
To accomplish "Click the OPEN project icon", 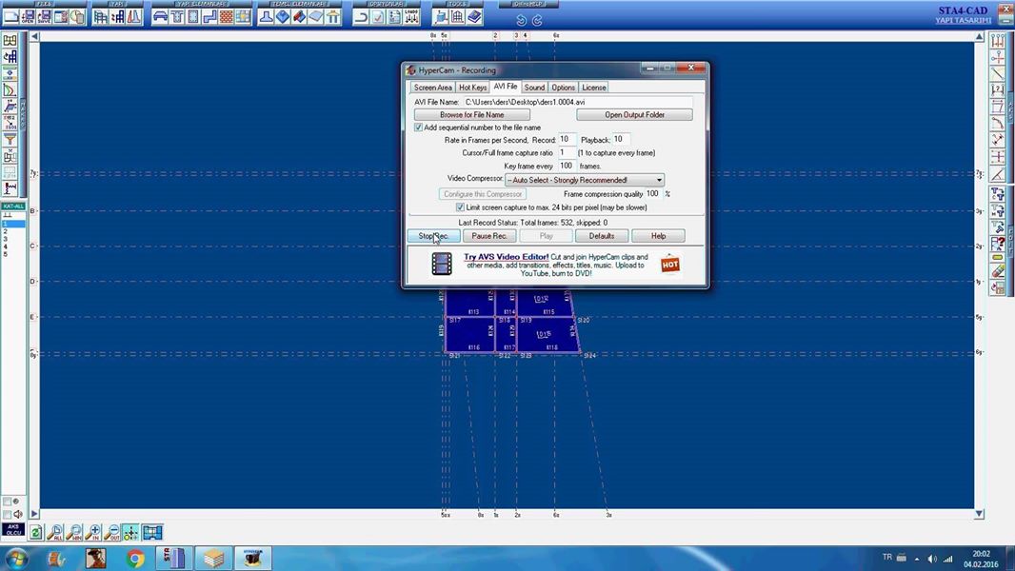I will [28, 17].
